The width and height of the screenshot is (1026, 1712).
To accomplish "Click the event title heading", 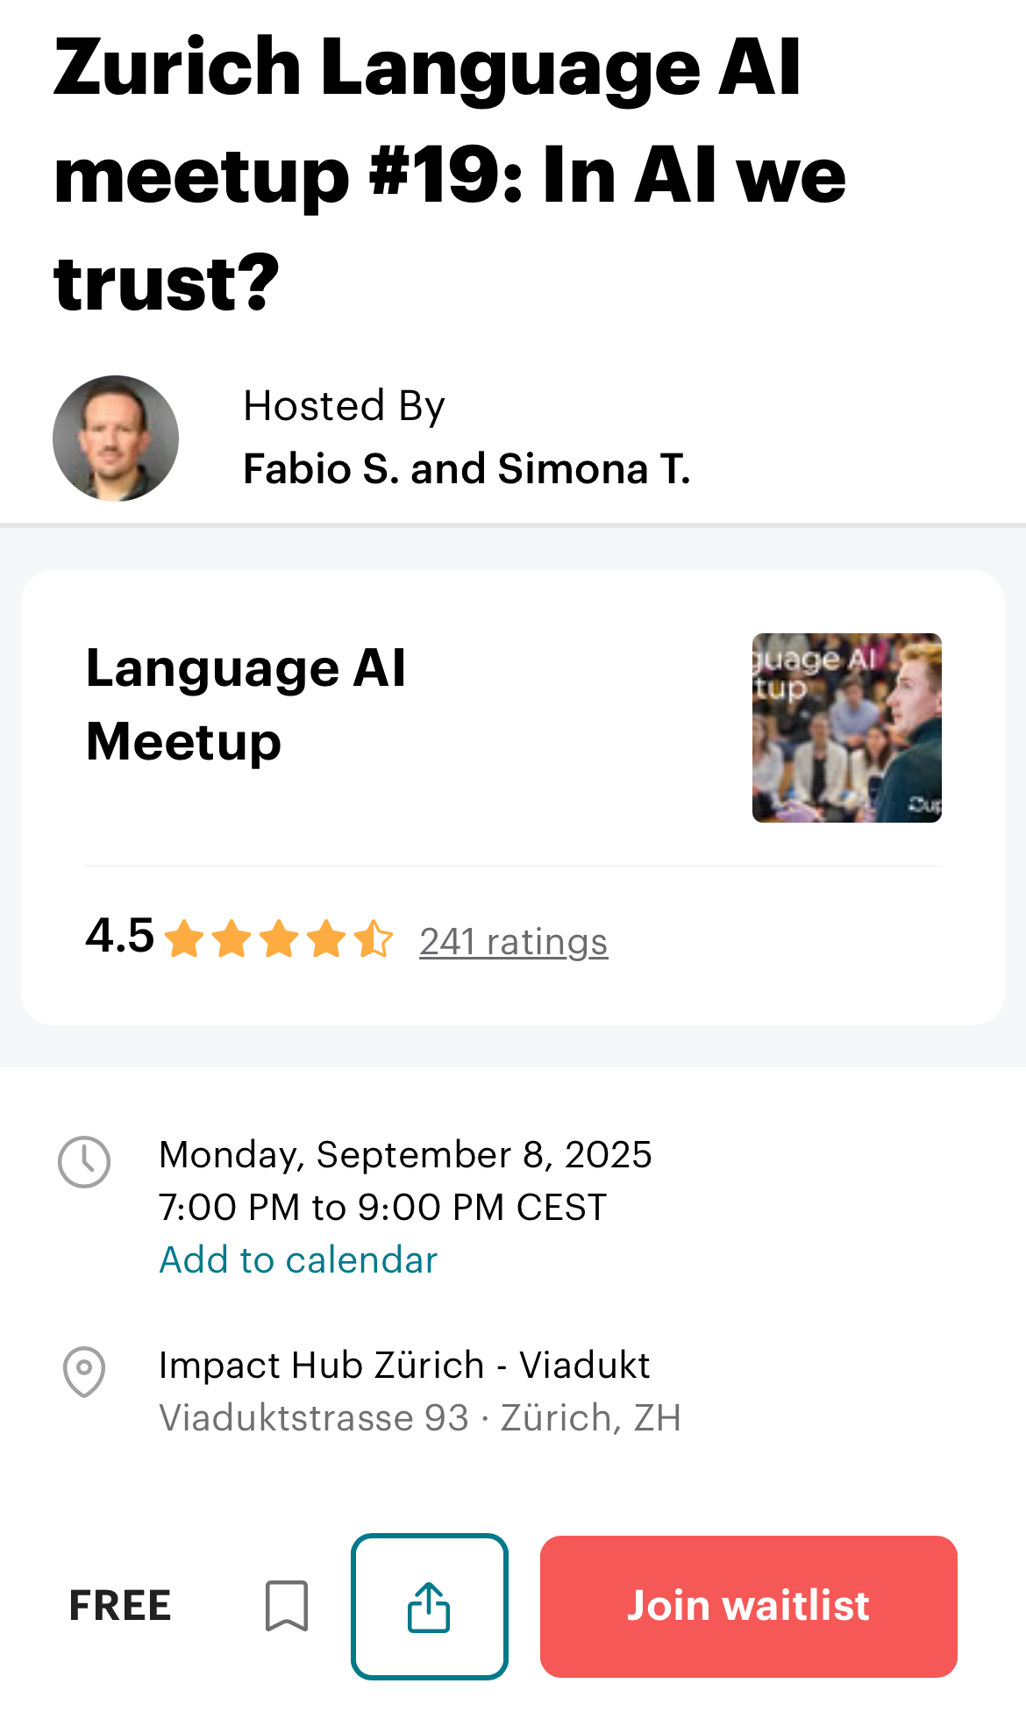I will (x=449, y=174).
